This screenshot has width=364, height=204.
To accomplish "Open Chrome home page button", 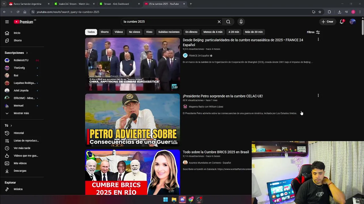I will pyautogui.click(x=25, y=12).
